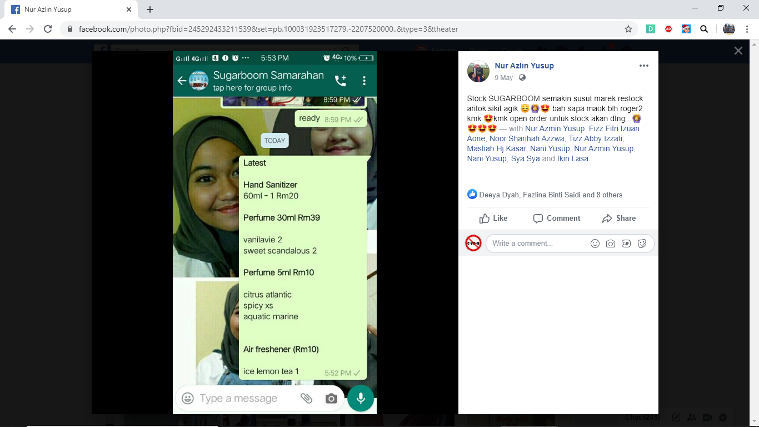Bookmark this page with the star icon
The width and height of the screenshot is (759, 427).
(628, 29)
